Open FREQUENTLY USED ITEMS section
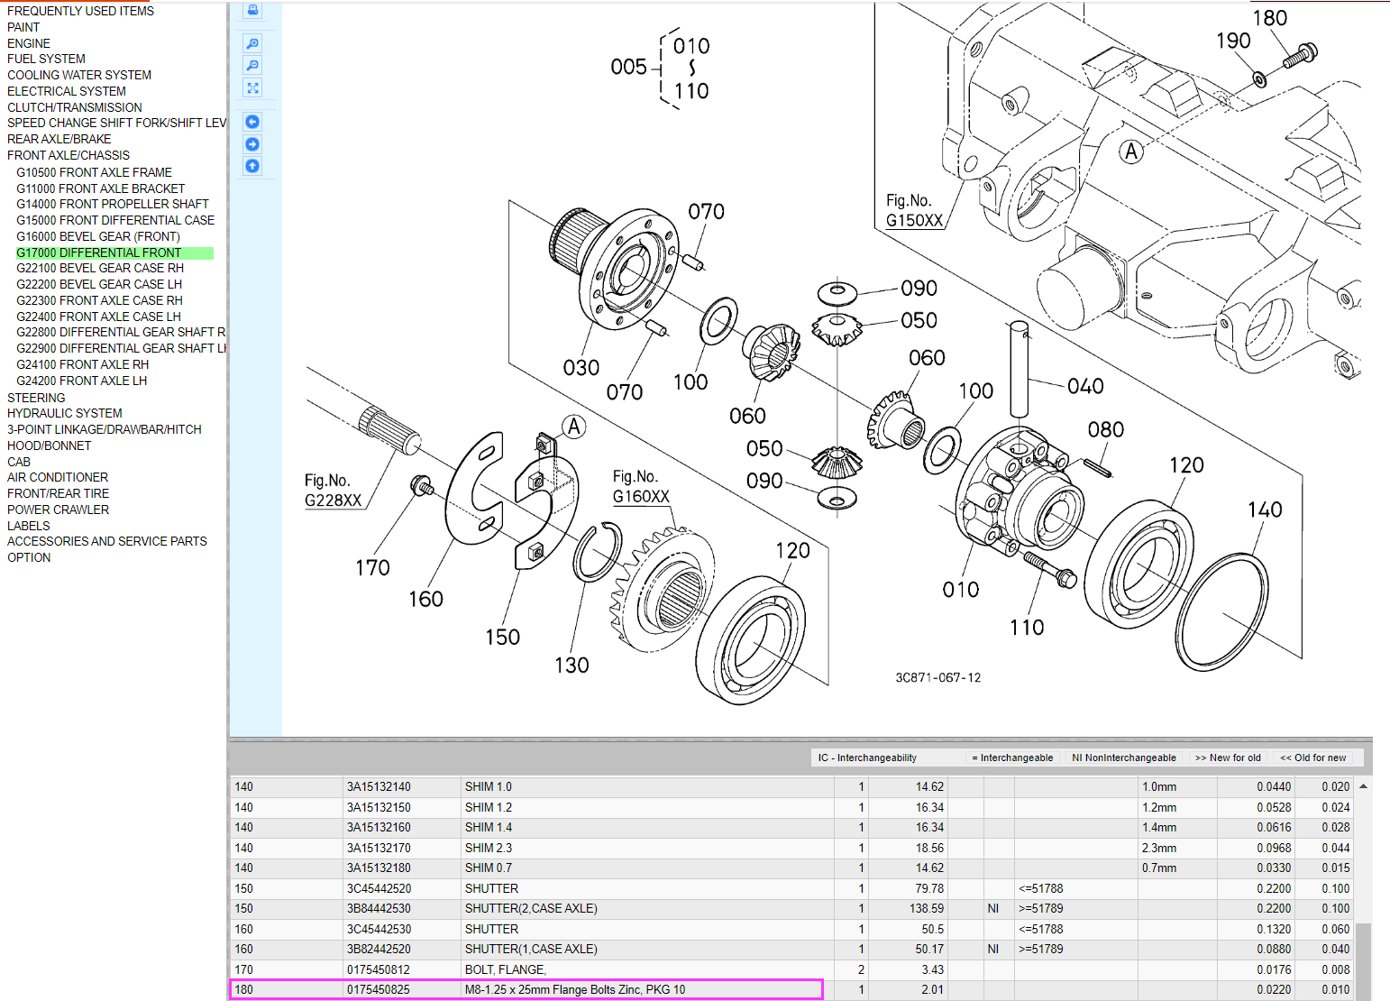The image size is (1390, 1001). (x=80, y=11)
